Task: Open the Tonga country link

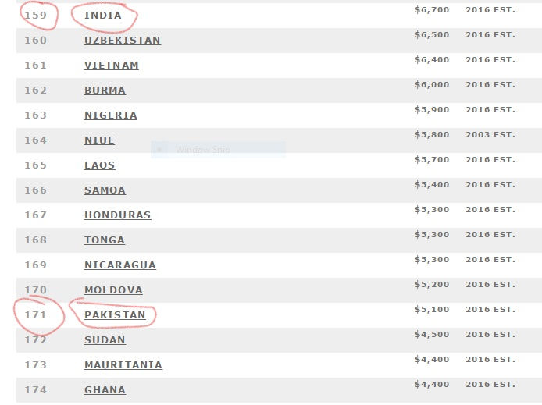Action: [105, 240]
